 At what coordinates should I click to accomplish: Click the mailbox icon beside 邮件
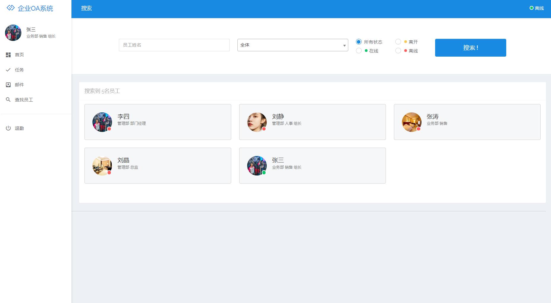(8, 85)
